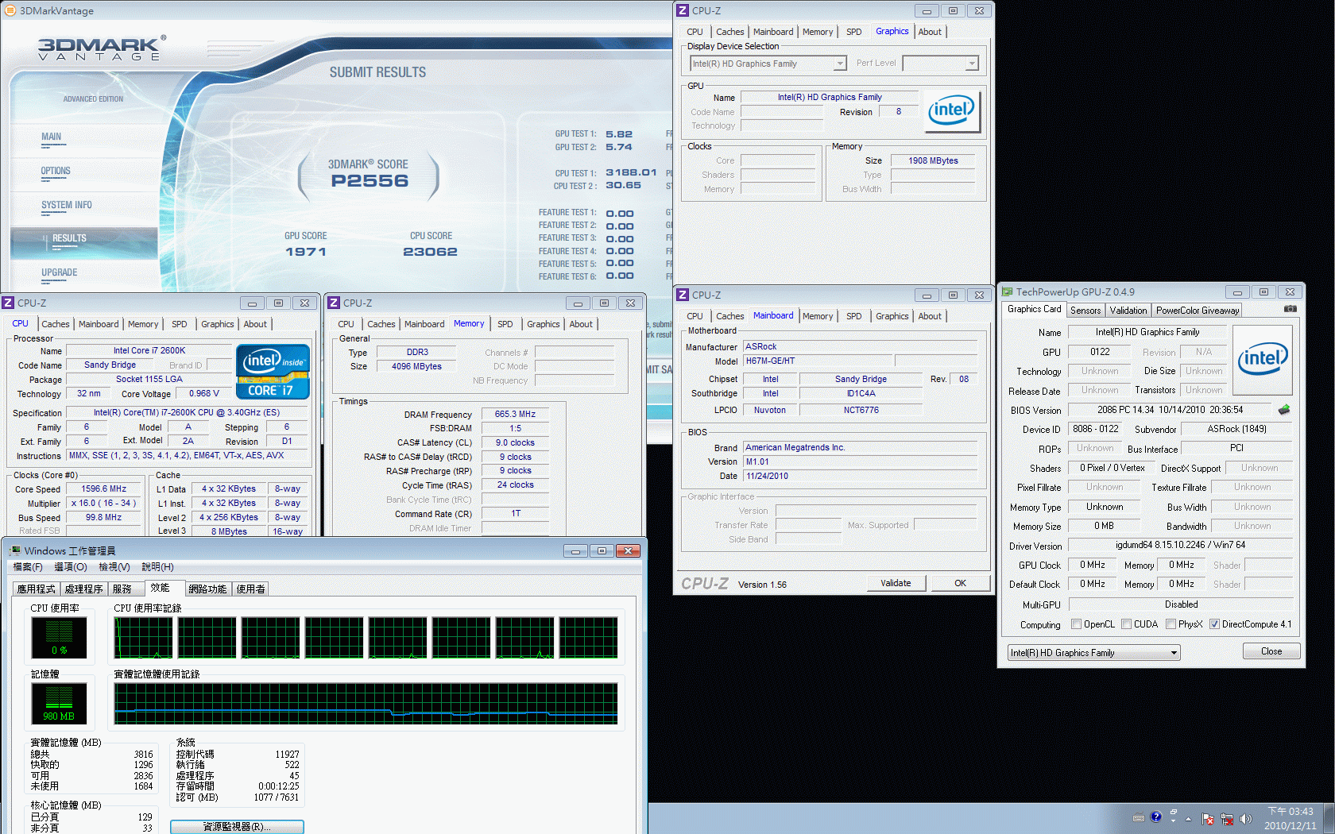Click the memory 980 MB meter
The width and height of the screenshot is (1335, 834).
tap(59, 703)
